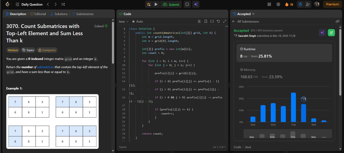This screenshot has width=344, height=153.
Task: Click the 'Accepted' status heading
Action: click(x=241, y=30)
